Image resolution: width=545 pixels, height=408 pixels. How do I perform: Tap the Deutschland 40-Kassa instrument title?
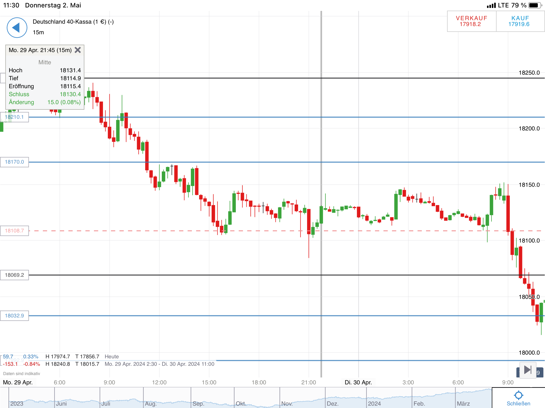[73, 22]
